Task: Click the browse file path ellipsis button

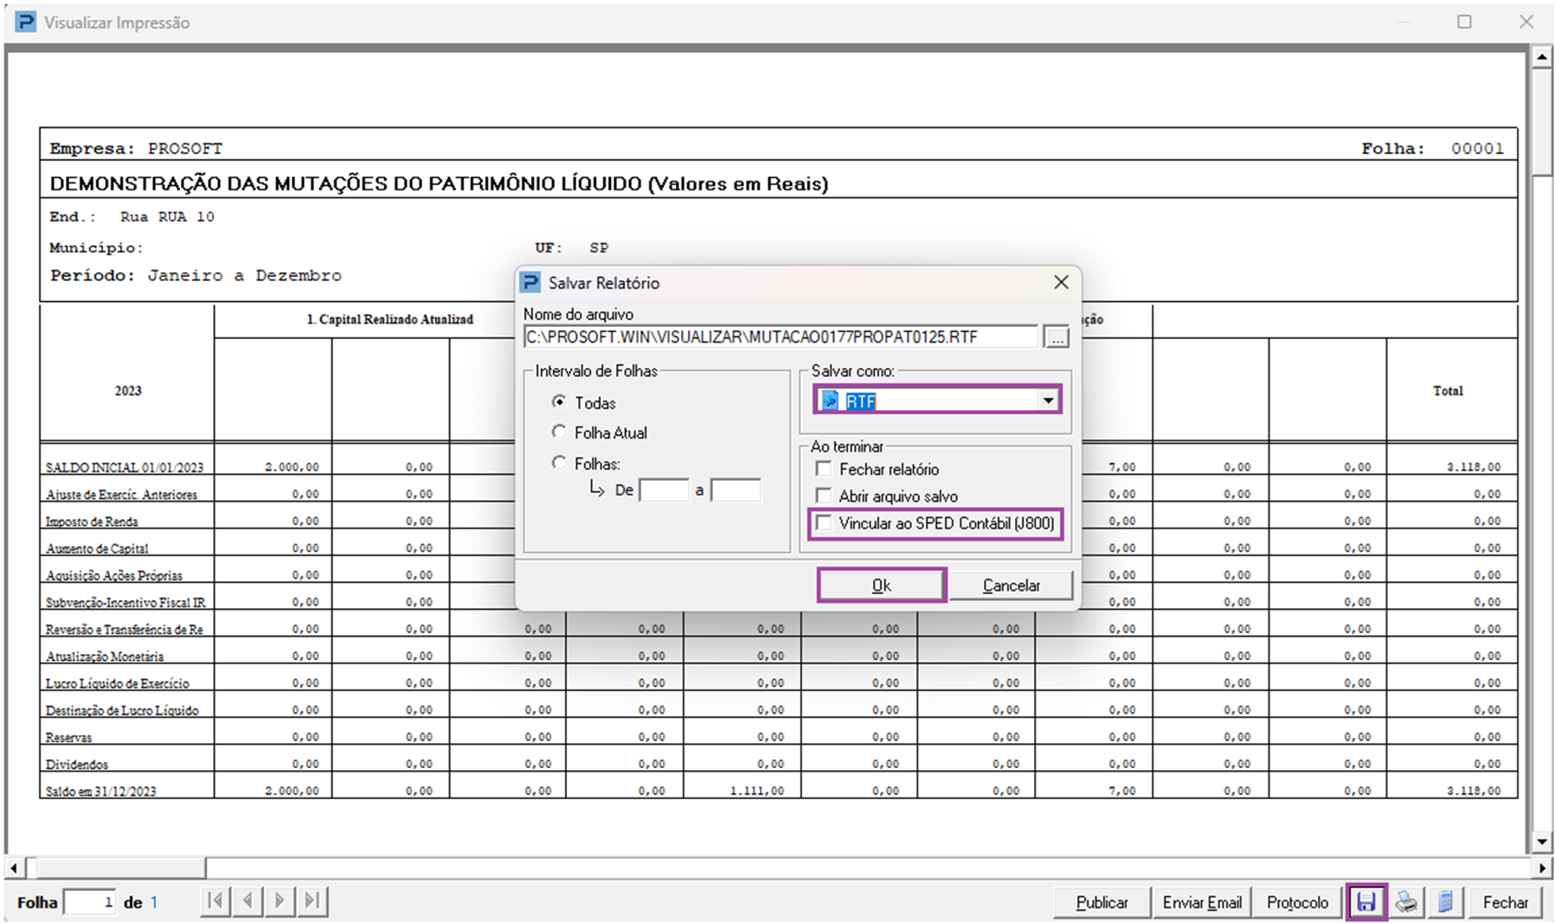Action: 1057,337
